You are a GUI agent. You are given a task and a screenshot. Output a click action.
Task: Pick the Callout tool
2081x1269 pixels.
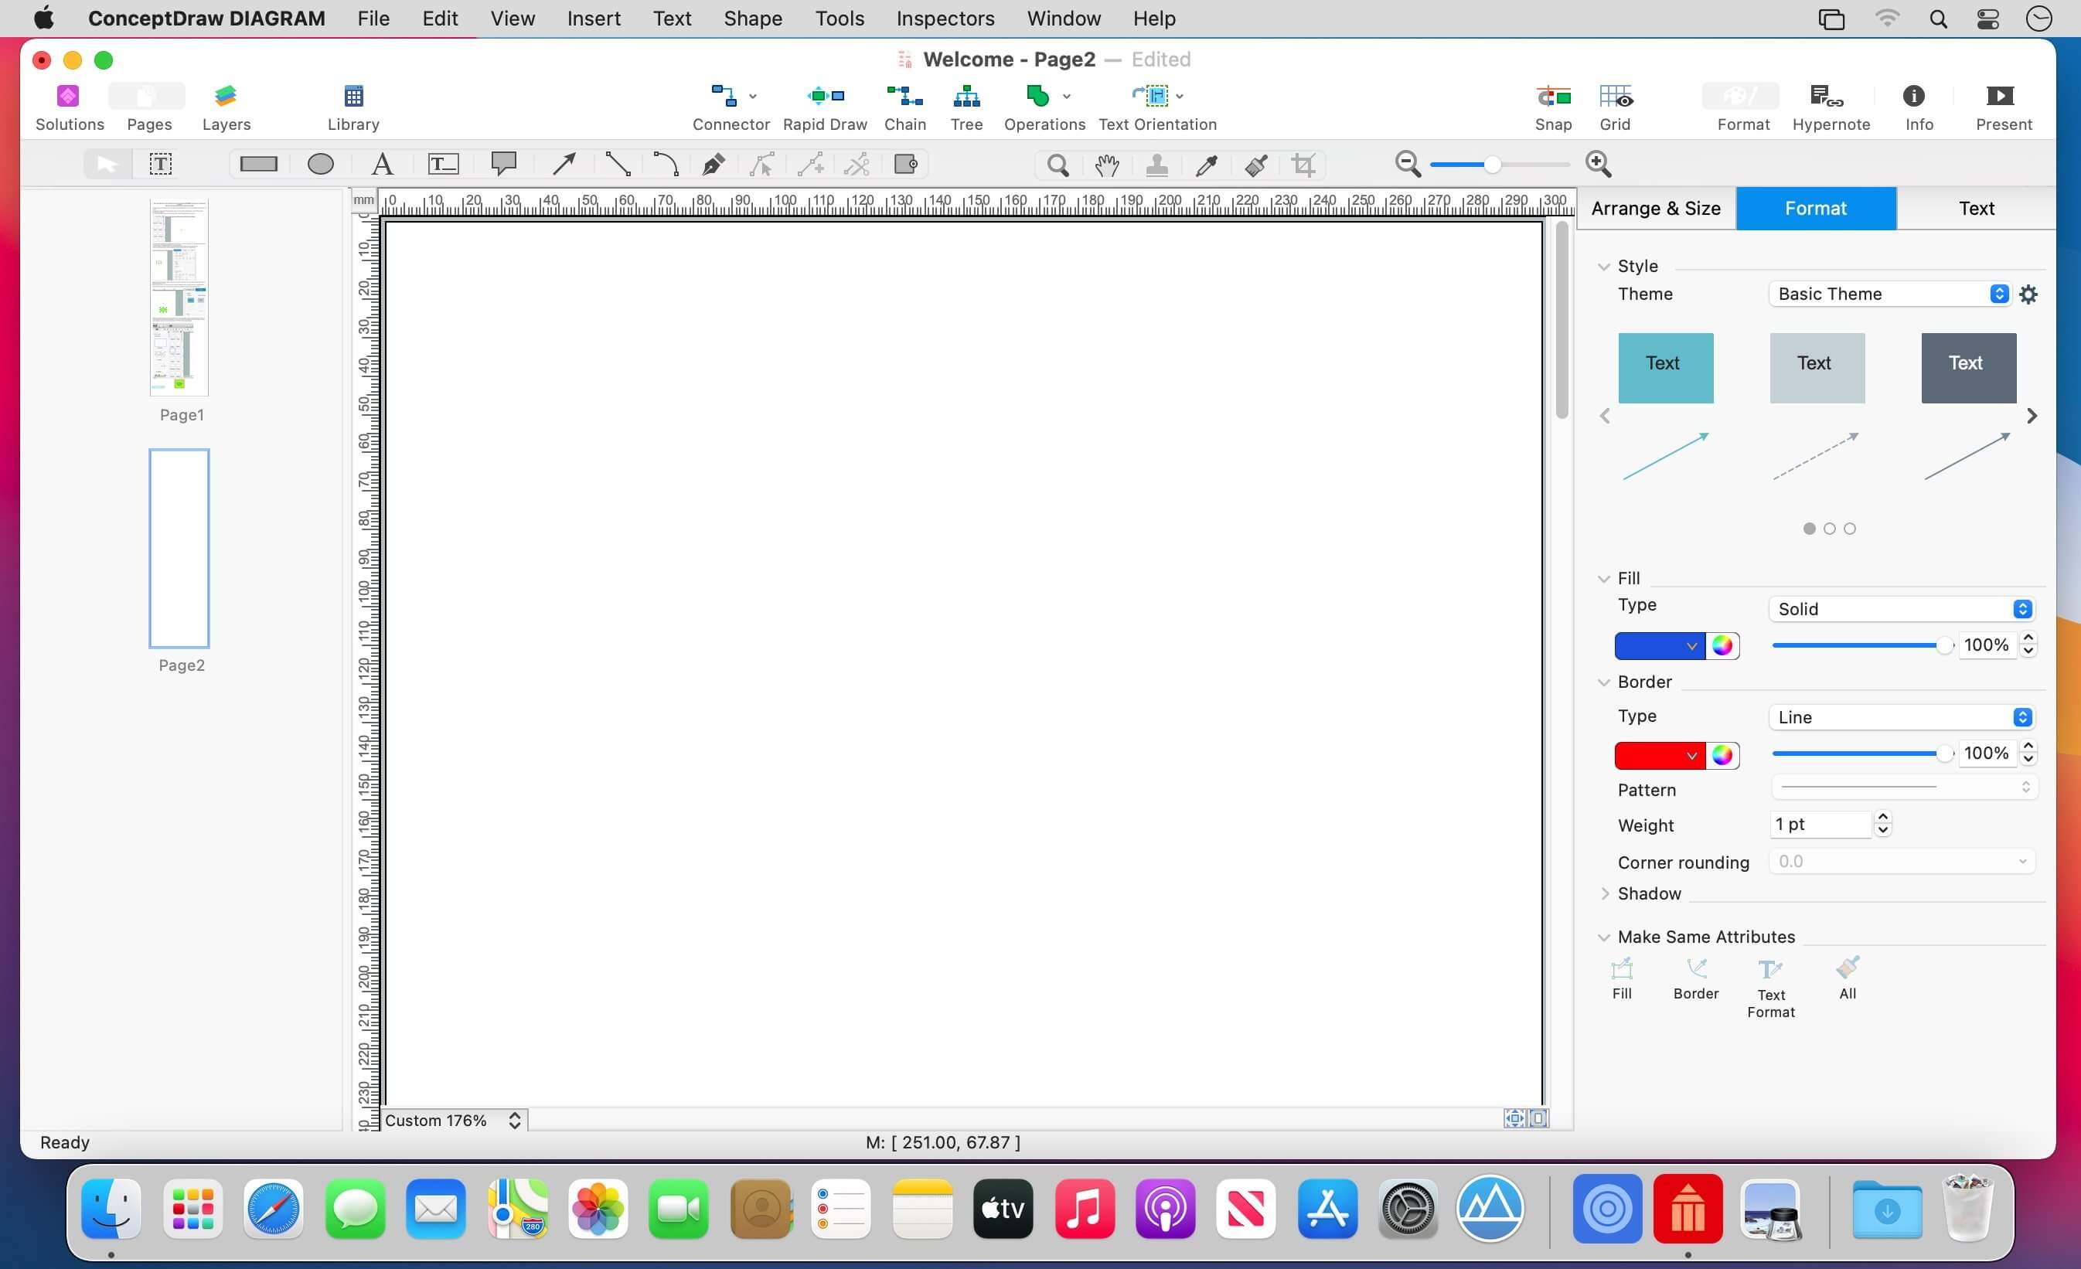[x=504, y=164]
